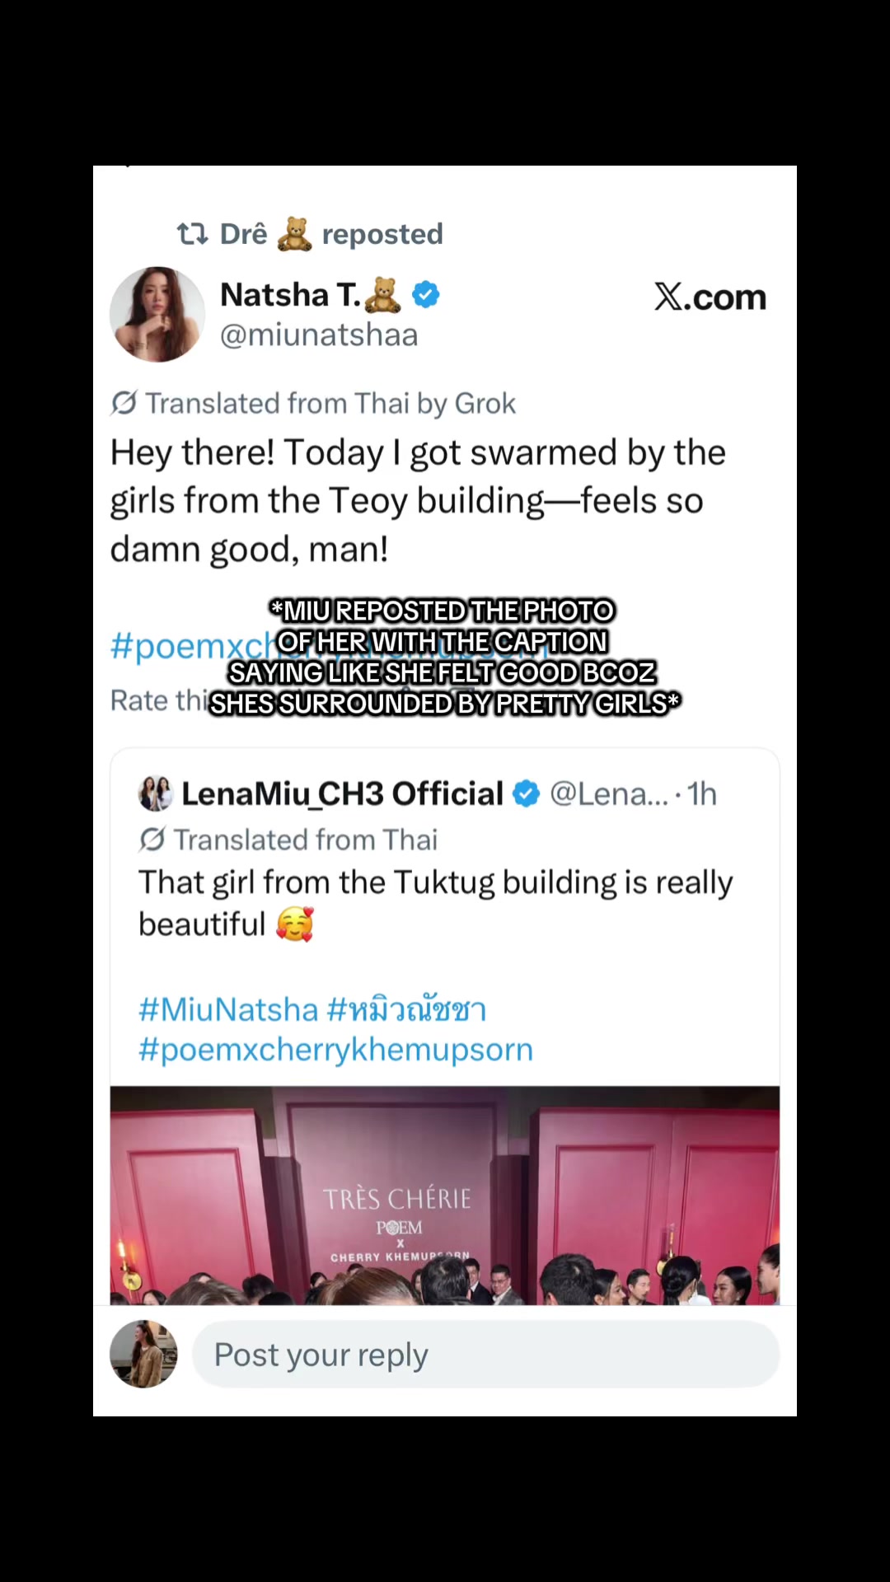This screenshot has height=1582, width=890.
Task: Click the verified badge beside LenaMiu_CH3 Official
Action: 526,793
